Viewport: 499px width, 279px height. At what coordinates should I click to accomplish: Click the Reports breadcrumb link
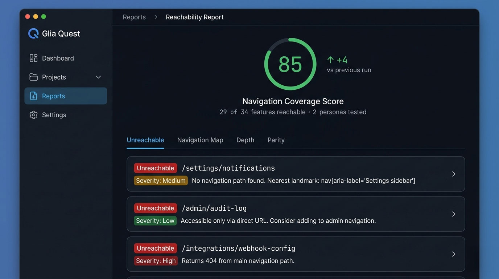[134, 17]
